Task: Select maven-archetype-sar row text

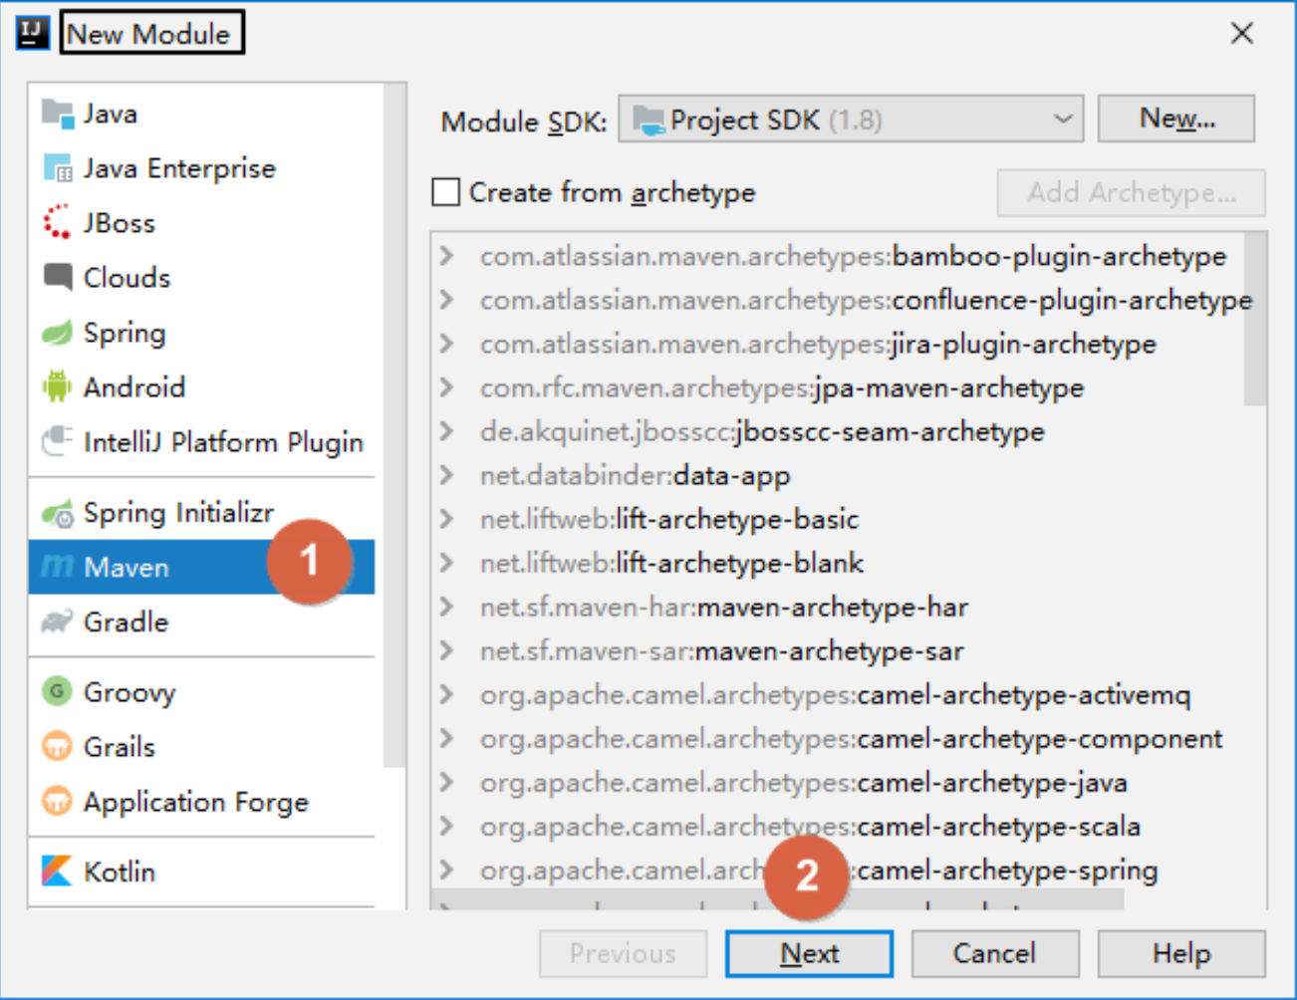Action: (x=721, y=651)
